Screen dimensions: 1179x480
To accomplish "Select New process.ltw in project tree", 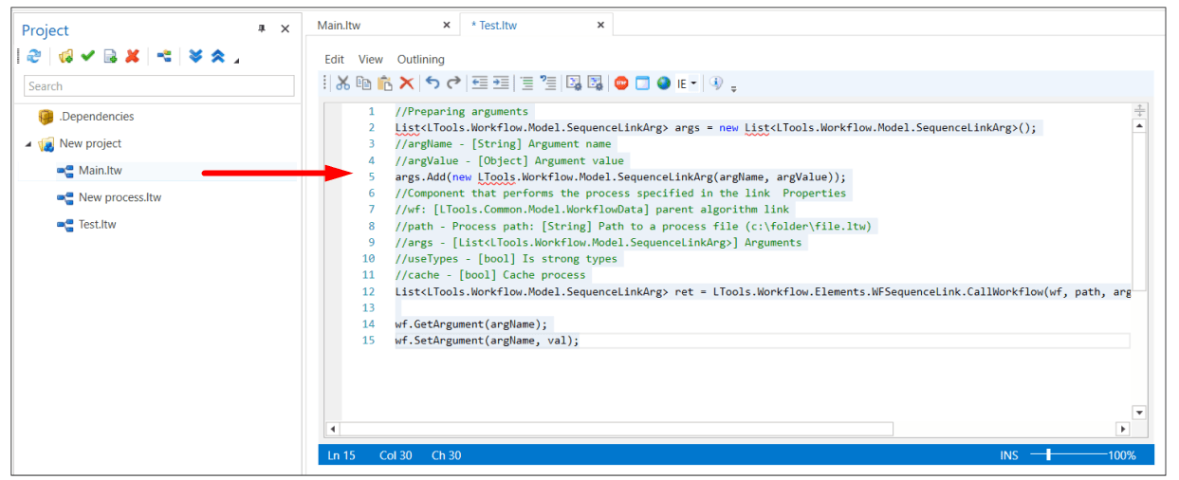I will (120, 197).
